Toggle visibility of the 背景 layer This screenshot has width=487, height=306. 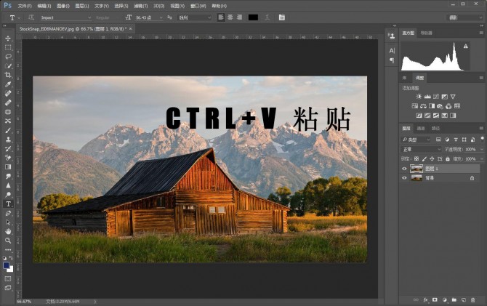[x=404, y=177]
